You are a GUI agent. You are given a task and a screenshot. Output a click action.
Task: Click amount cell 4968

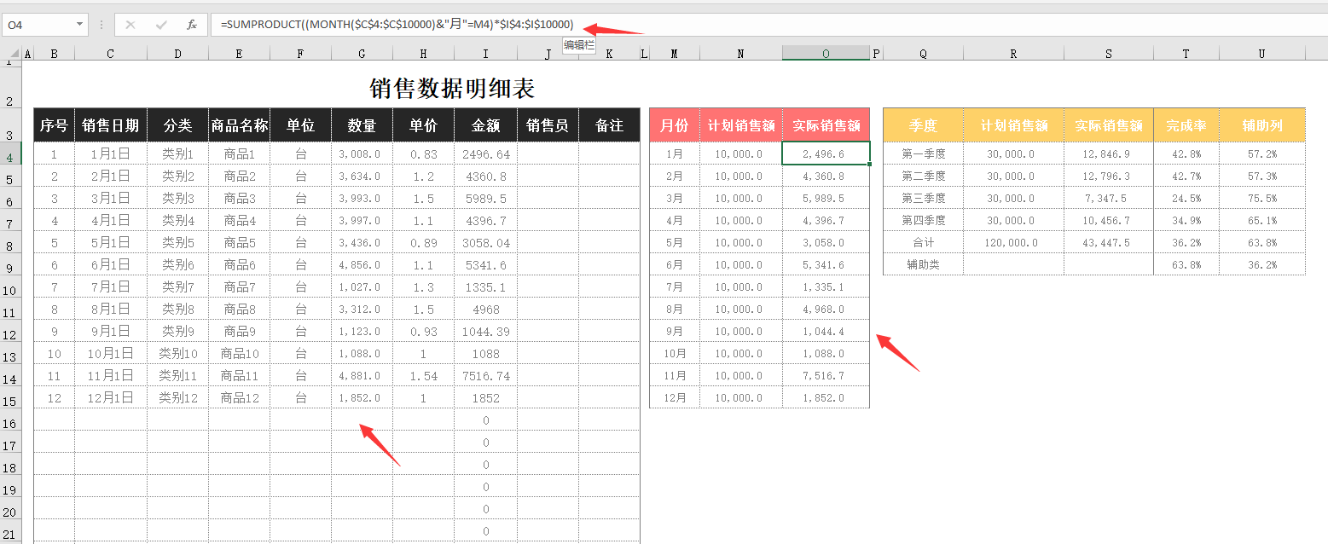[485, 309]
